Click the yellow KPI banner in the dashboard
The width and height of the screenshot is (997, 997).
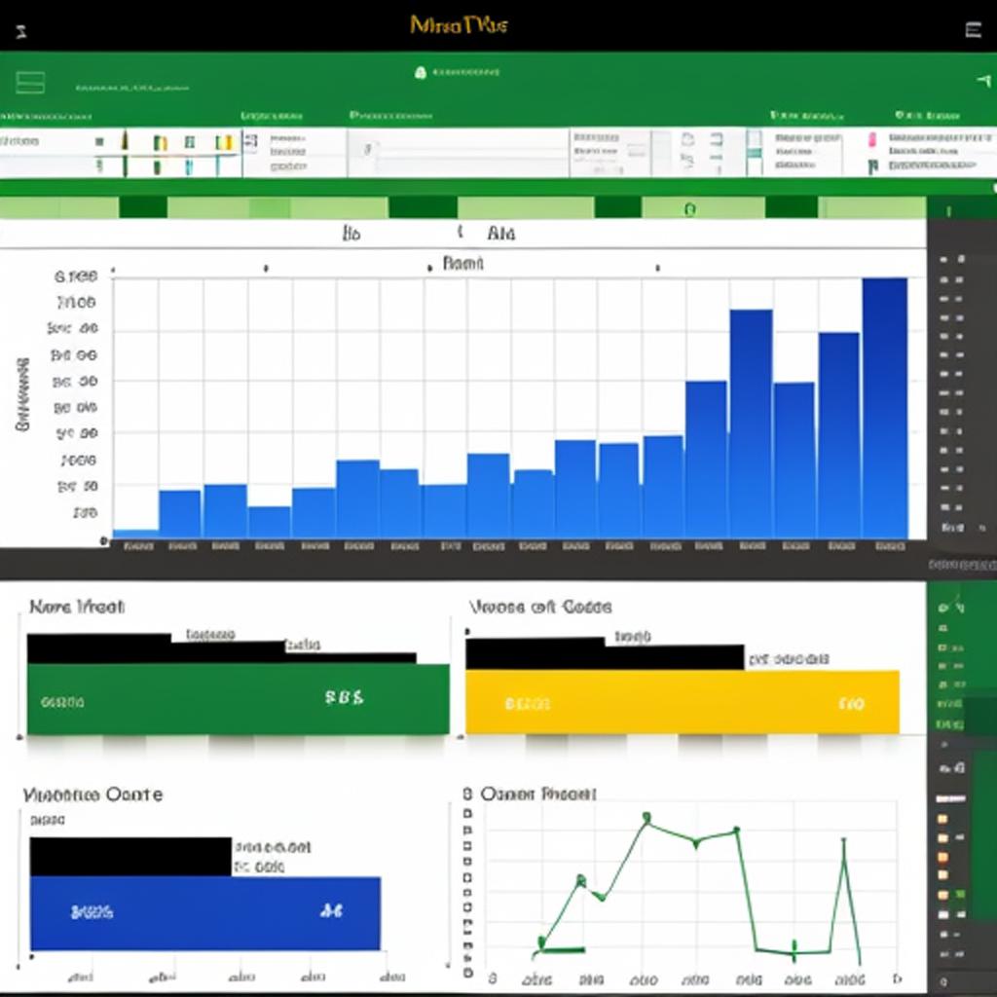682,699
